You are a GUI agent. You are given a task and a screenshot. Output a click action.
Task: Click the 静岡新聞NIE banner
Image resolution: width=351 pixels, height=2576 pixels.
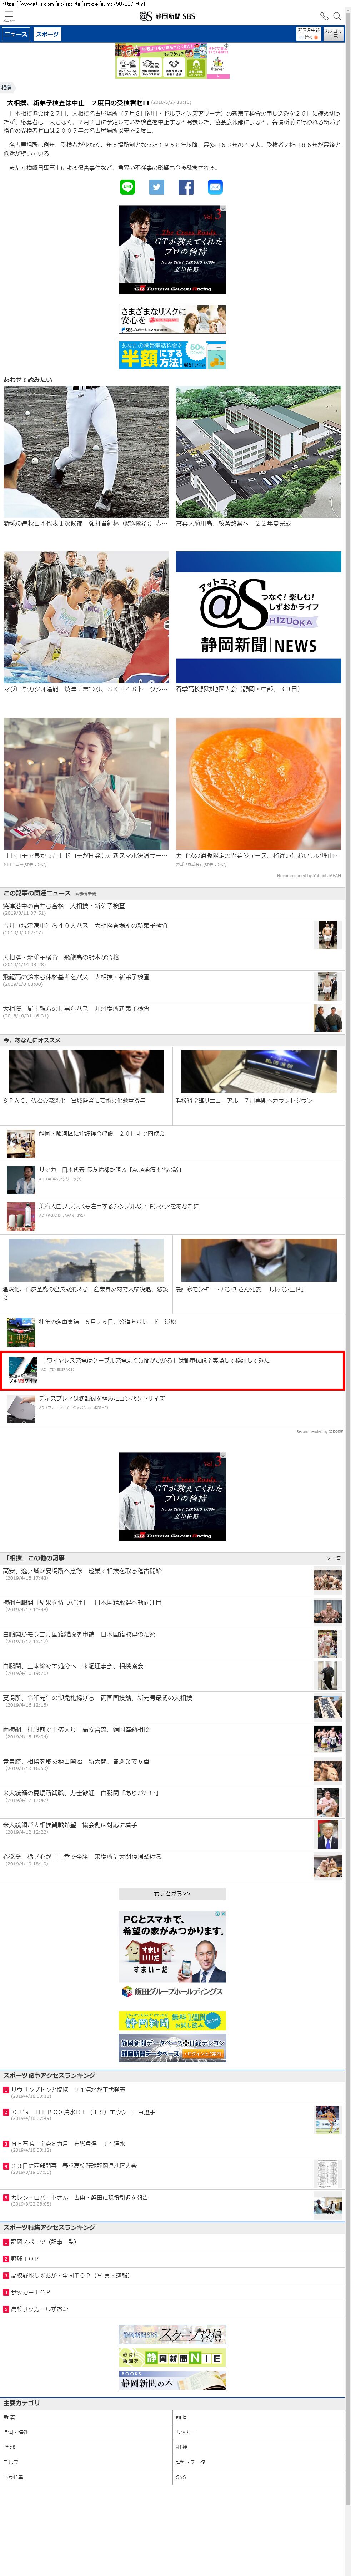[172, 2358]
